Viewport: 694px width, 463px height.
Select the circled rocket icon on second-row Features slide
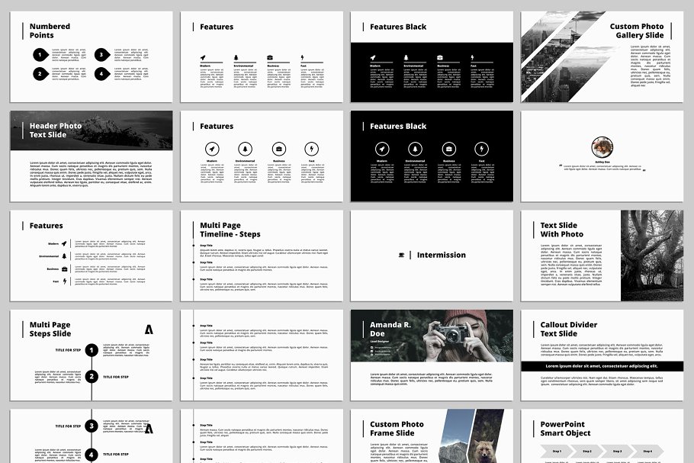pos(212,149)
